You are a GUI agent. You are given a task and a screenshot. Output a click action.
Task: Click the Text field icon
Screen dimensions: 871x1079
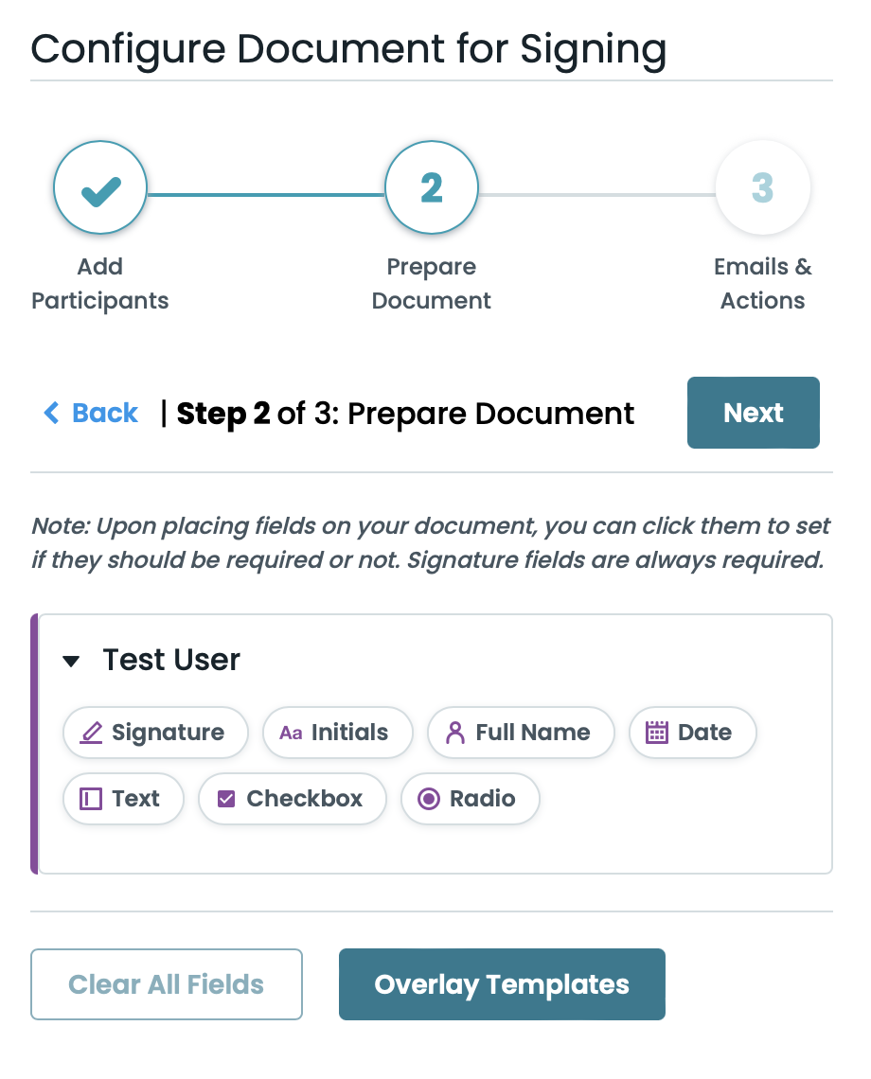click(91, 799)
